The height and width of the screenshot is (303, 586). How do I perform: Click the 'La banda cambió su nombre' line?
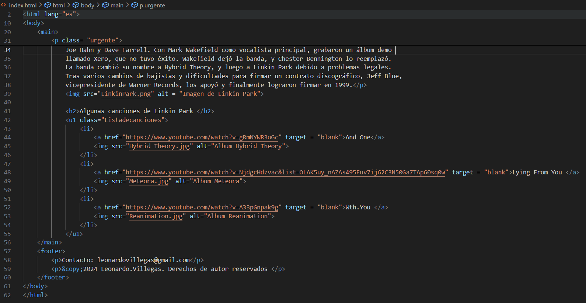pos(229,67)
